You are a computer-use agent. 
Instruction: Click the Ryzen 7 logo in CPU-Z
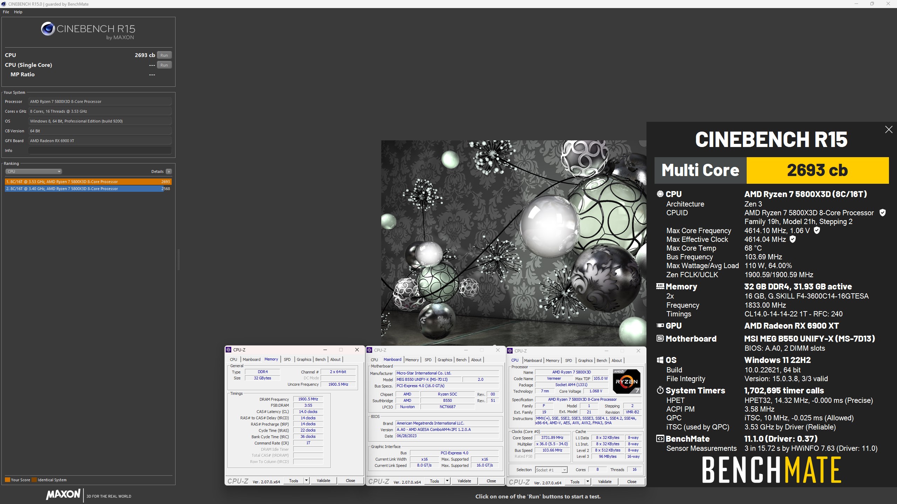click(x=626, y=381)
